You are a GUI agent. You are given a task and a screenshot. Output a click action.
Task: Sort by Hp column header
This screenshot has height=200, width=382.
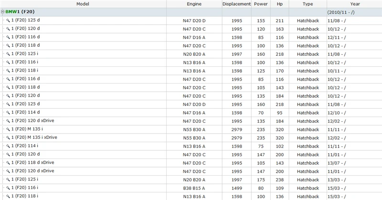click(280, 4)
